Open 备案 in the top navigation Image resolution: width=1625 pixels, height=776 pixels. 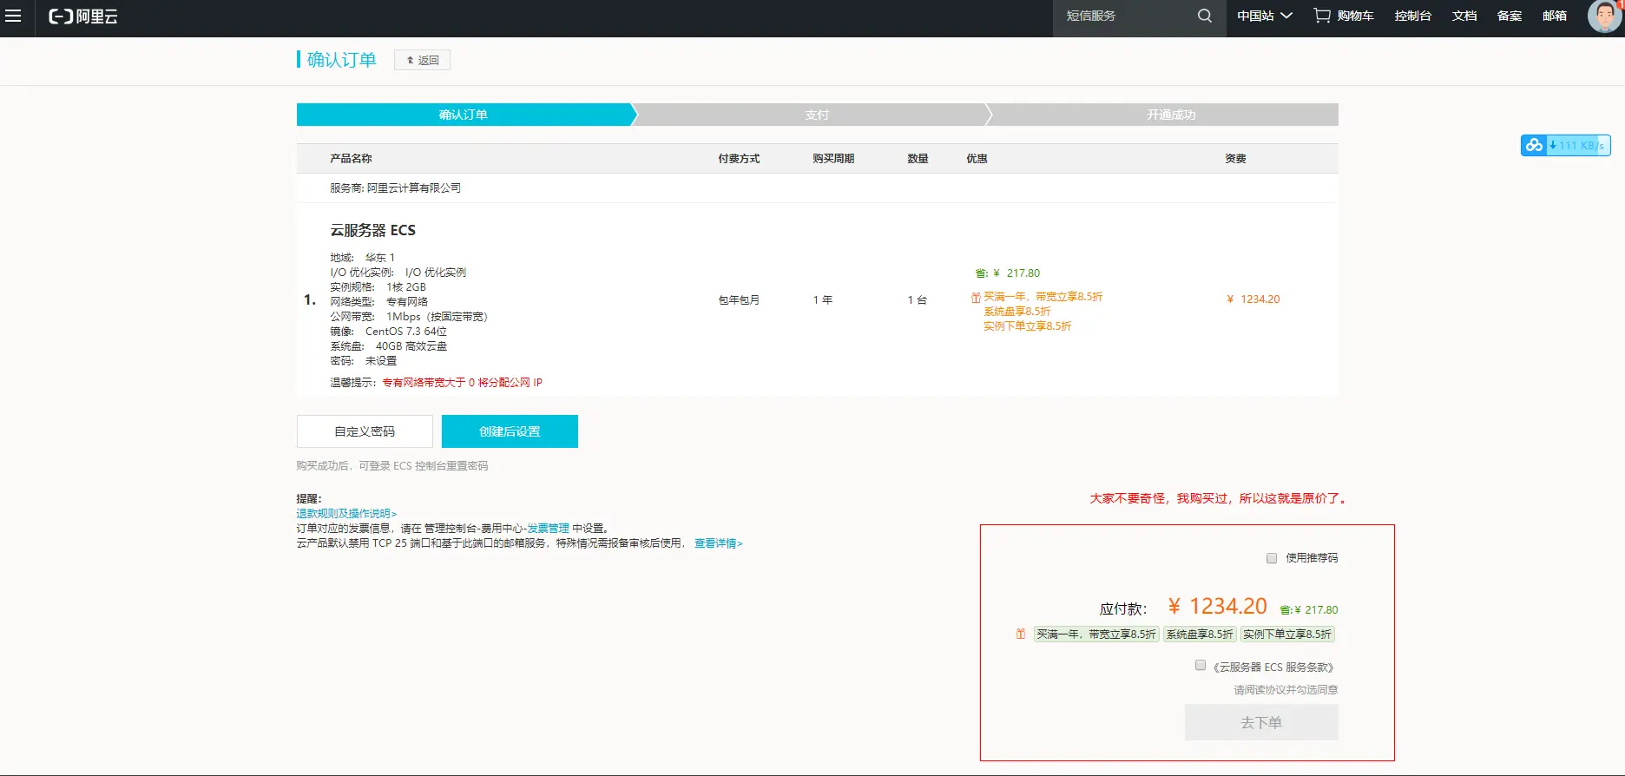(x=1510, y=16)
